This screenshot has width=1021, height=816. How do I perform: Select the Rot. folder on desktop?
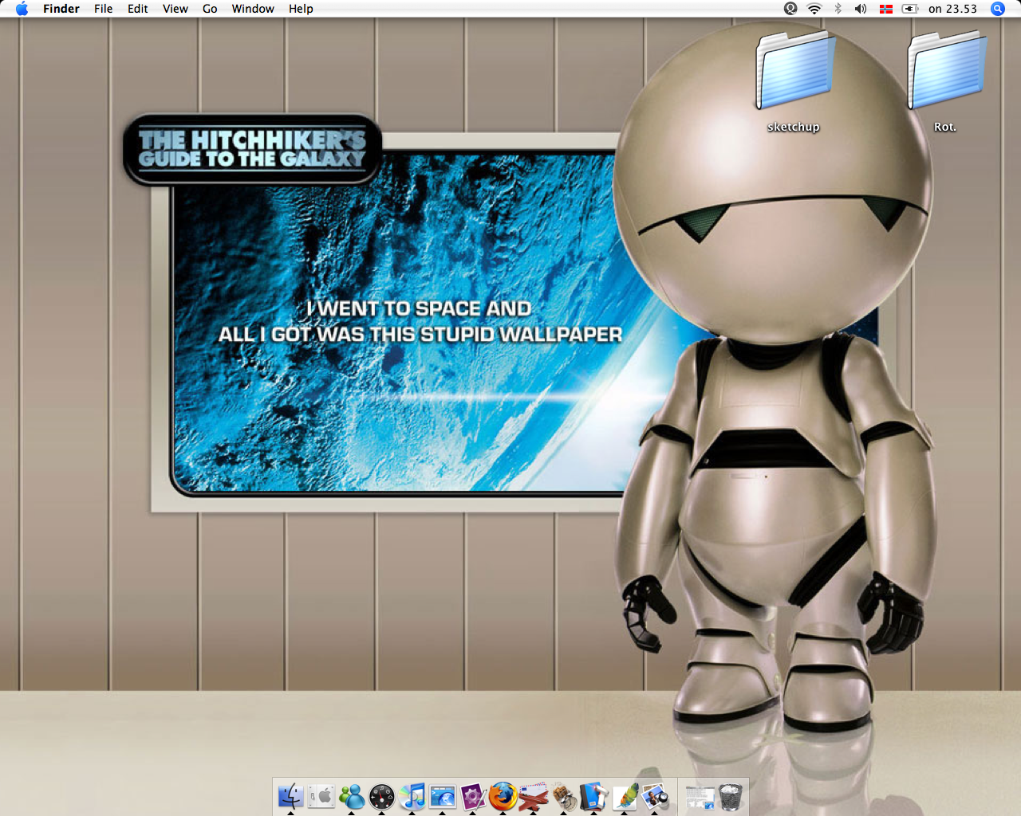point(946,70)
